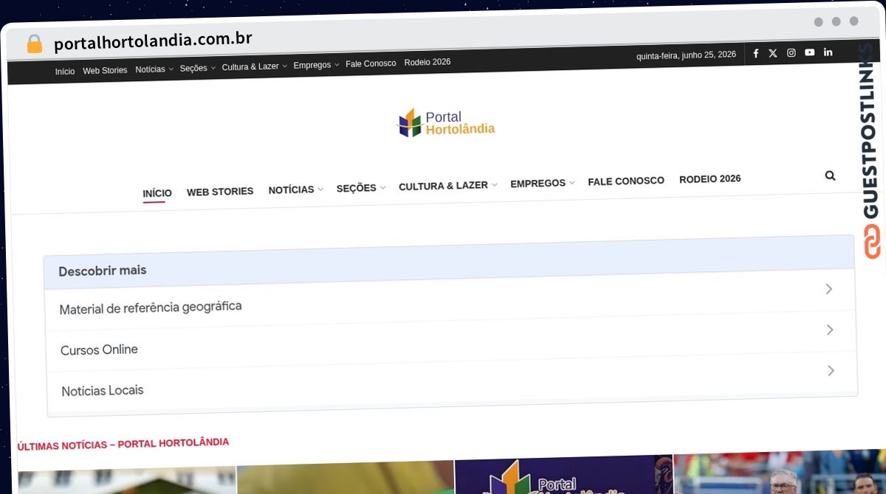Expand EMPREGOS menu in main navigation
The width and height of the screenshot is (886, 494).
[542, 183]
